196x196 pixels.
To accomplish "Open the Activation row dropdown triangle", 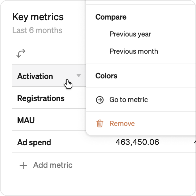I will (x=79, y=75).
